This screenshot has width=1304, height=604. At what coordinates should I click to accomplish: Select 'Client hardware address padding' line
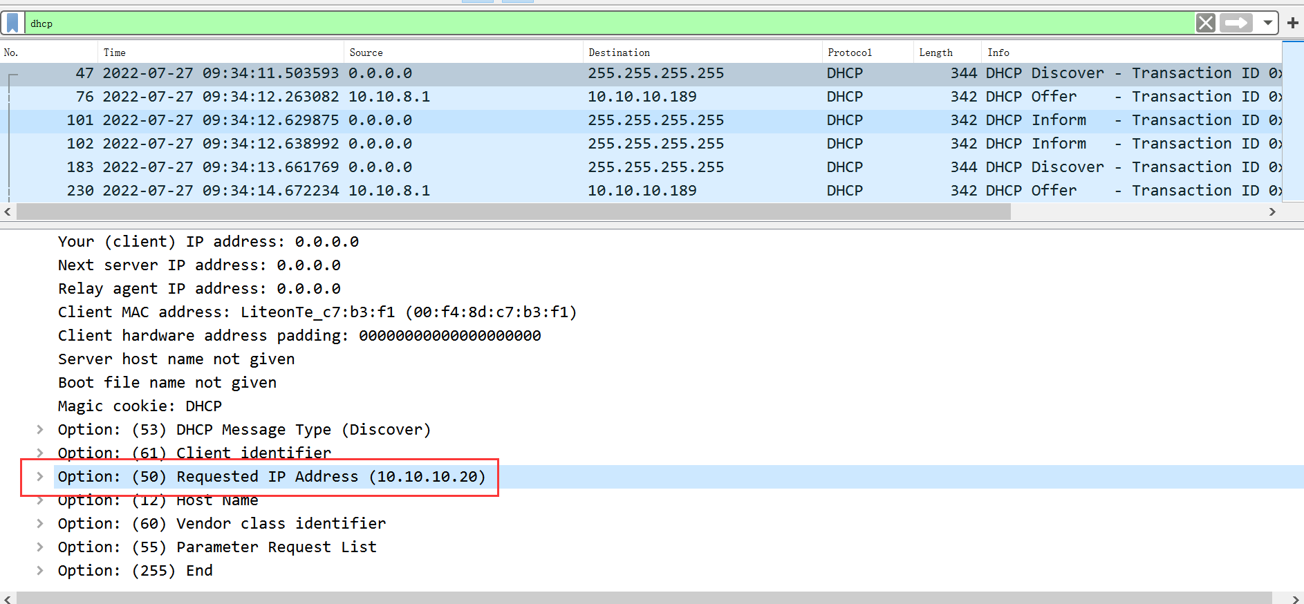(x=299, y=336)
